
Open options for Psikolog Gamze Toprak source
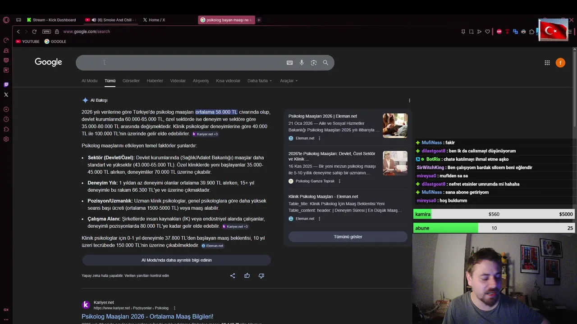pos(339,181)
